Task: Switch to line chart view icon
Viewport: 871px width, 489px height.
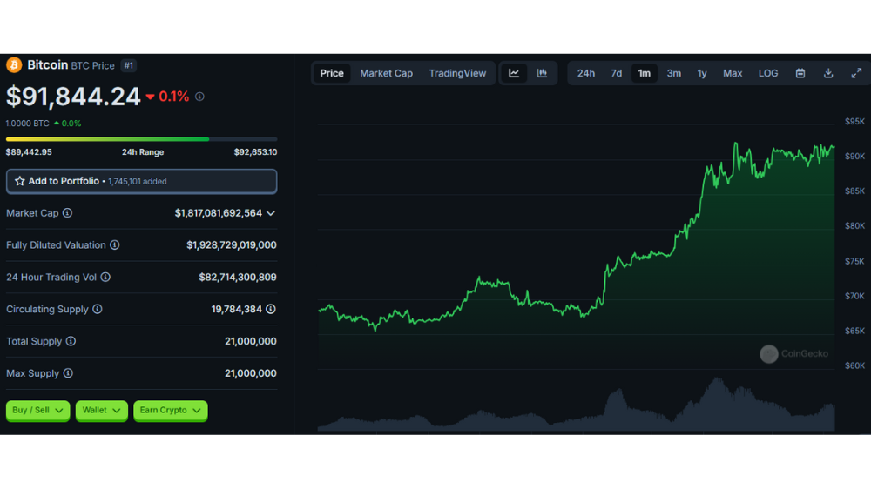Action: [x=514, y=73]
